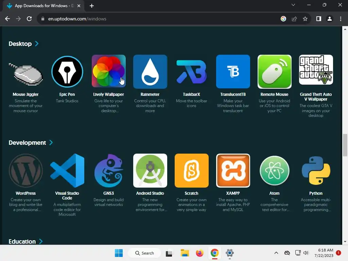The image size is (348, 261).
Task: Open Task View from the taskbar
Action: click(x=169, y=253)
